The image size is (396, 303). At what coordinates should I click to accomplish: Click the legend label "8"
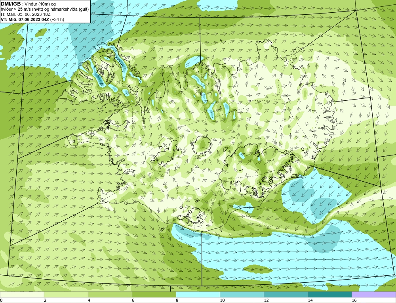177,301
